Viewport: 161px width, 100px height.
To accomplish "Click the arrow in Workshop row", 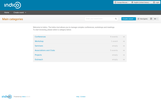I will [124, 41].
